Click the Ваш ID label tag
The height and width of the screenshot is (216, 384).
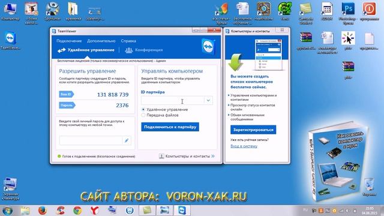[x=67, y=94]
